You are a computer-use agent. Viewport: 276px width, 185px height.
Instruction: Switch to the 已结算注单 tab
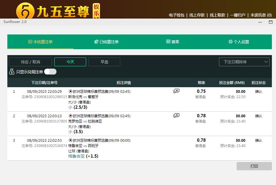point(106,42)
